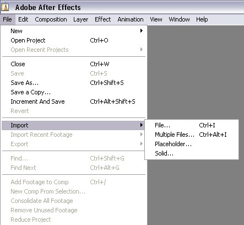The height and width of the screenshot is (225, 244).
Task: Open the Help menu
Action: click(202, 19)
